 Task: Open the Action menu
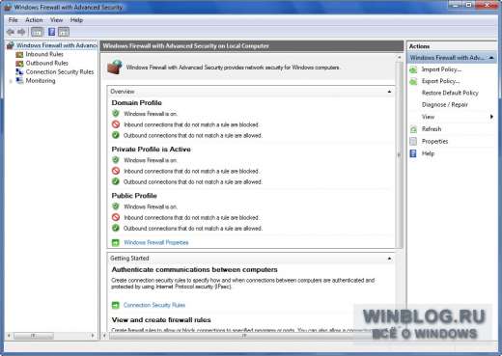34,20
